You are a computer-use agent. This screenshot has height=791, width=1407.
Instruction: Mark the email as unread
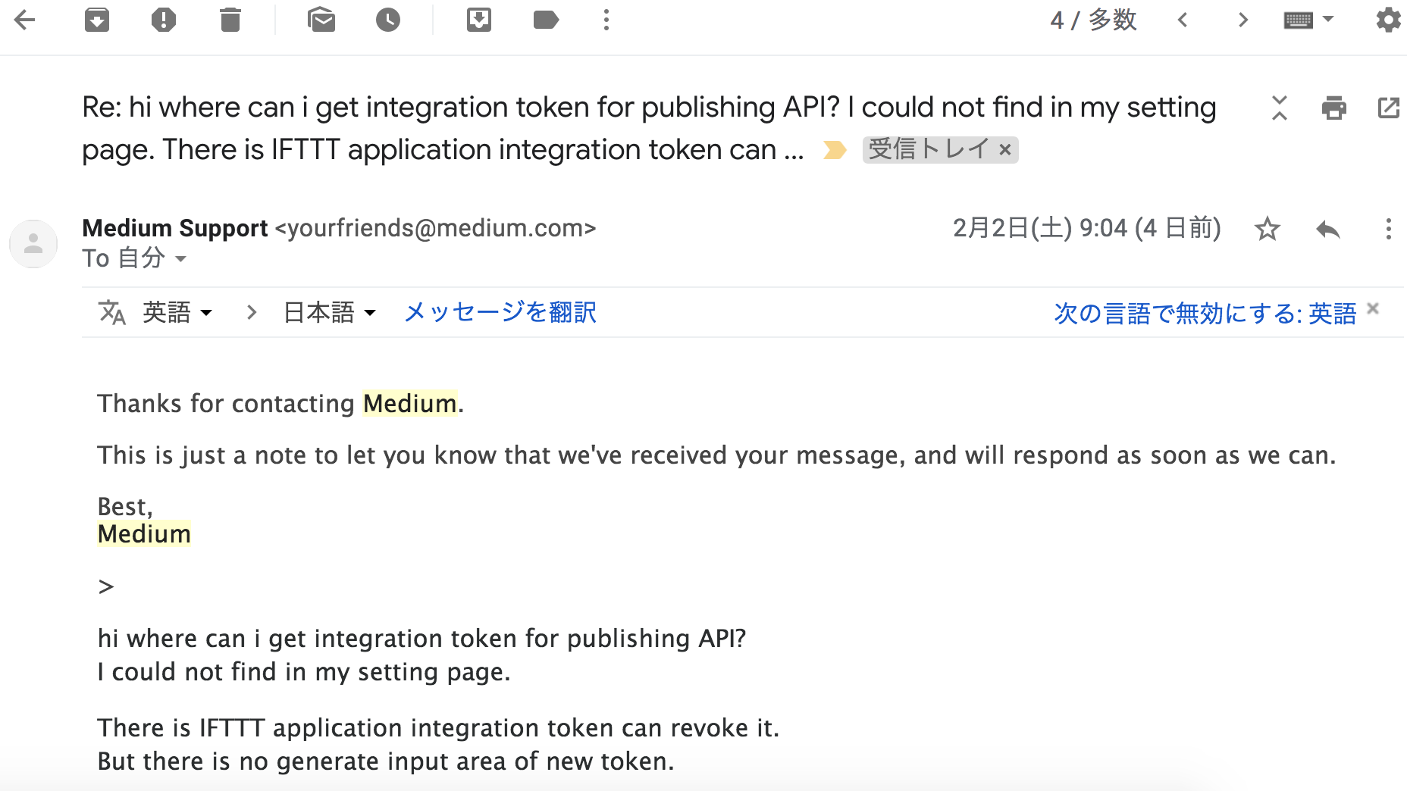(x=321, y=20)
